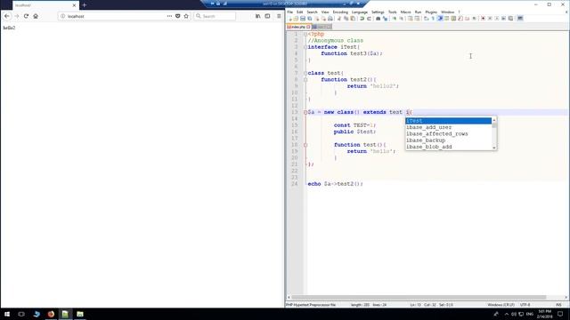Stop recording the macro
Image resolution: width=570 pixels, height=320 pixels.
pyautogui.click(x=490, y=18)
